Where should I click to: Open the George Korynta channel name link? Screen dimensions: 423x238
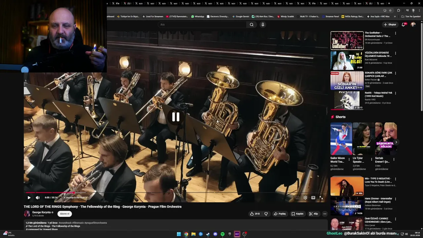[41, 212]
